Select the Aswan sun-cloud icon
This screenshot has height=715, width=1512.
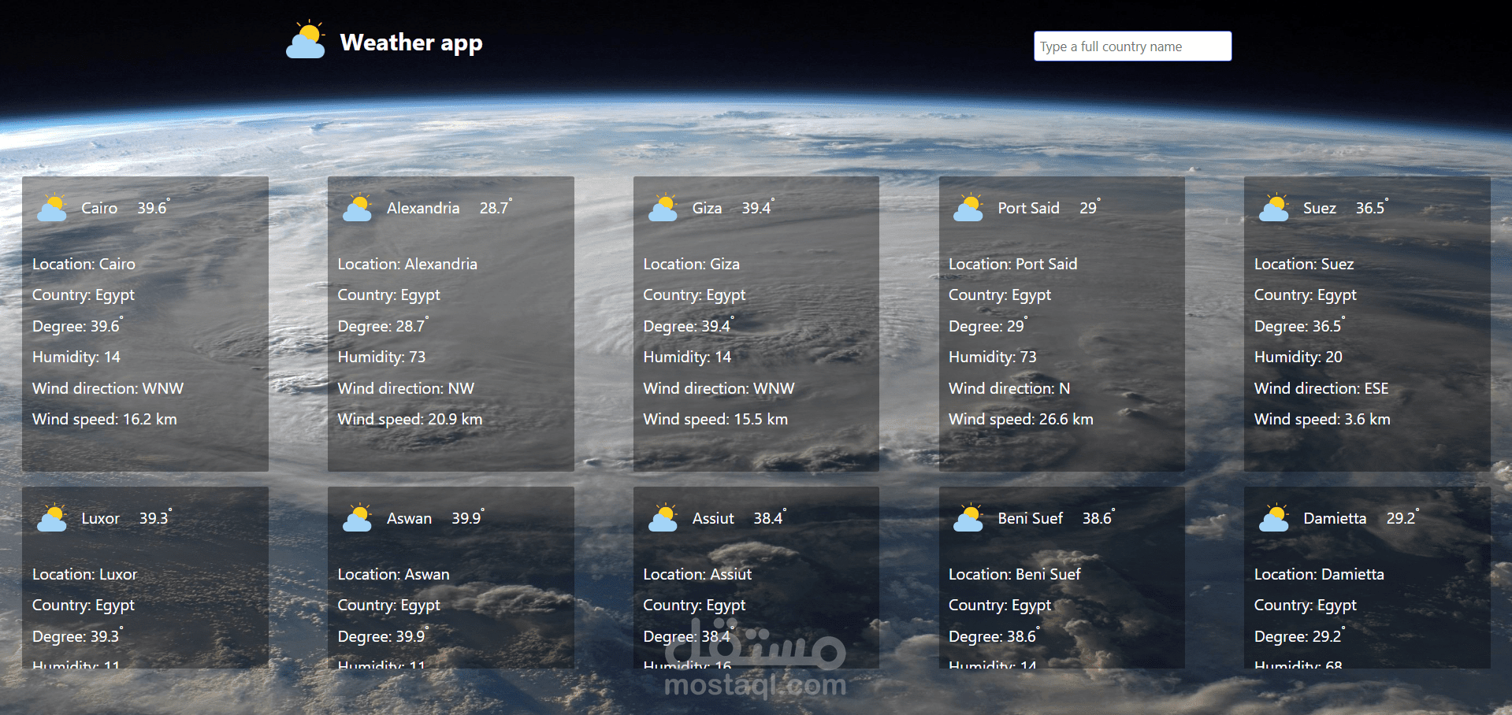coord(357,517)
